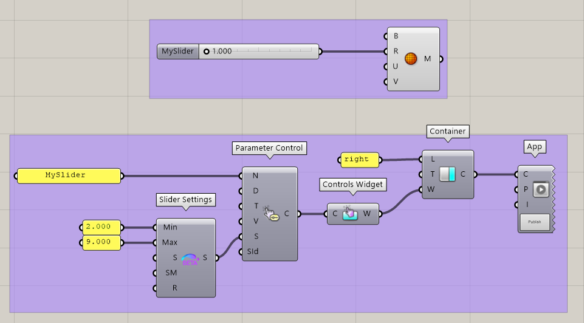The height and width of the screenshot is (323, 584).
Task: Click the N input of Parameter Control
Action: (x=255, y=175)
